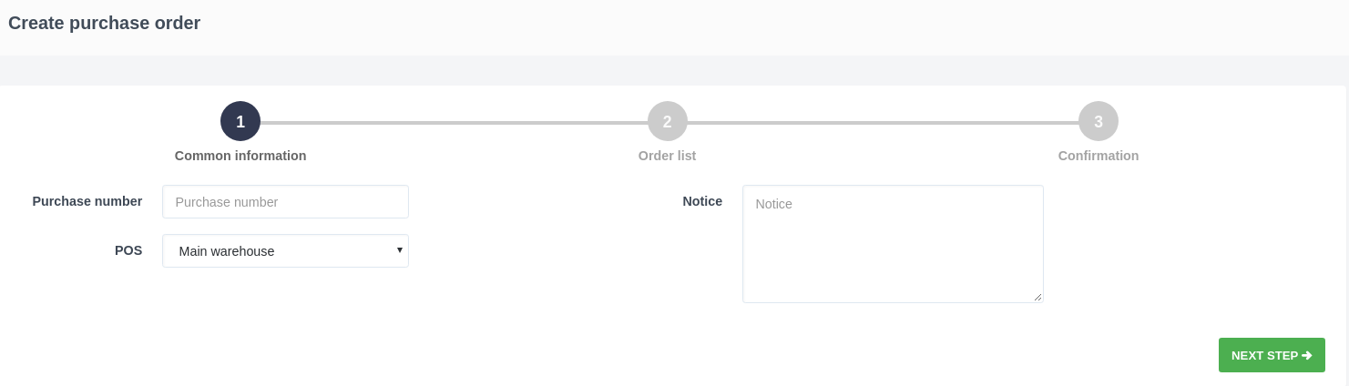
Task: Click the step 3 circle icon
Action: 1099,121
